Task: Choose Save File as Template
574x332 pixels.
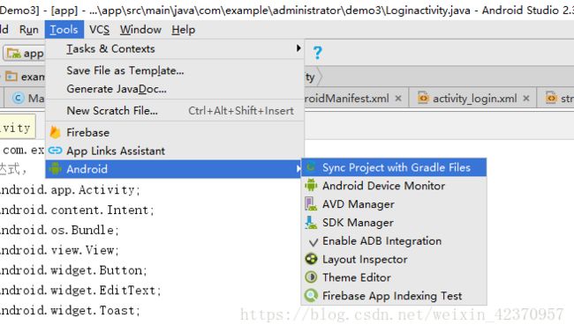Action: 175,70
